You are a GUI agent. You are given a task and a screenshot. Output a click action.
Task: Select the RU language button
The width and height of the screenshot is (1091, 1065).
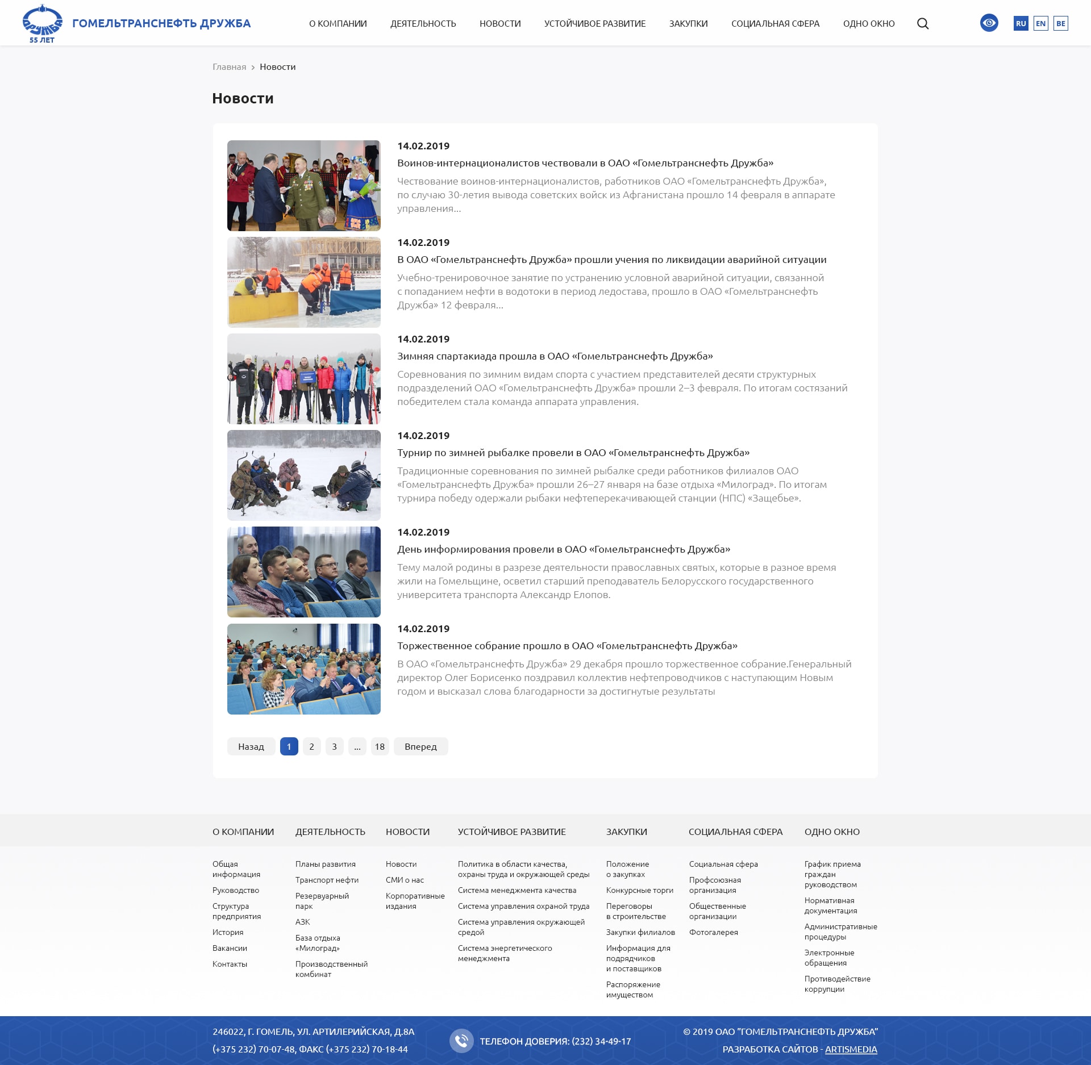pyautogui.click(x=1021, y=23)
